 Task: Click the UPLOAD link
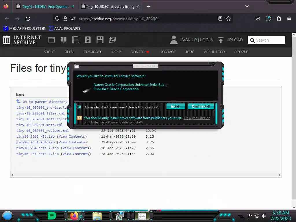tap(235, 40)
